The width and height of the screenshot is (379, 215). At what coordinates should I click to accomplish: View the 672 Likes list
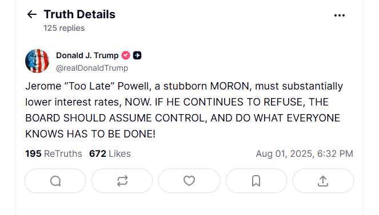[x=110, y=154]
